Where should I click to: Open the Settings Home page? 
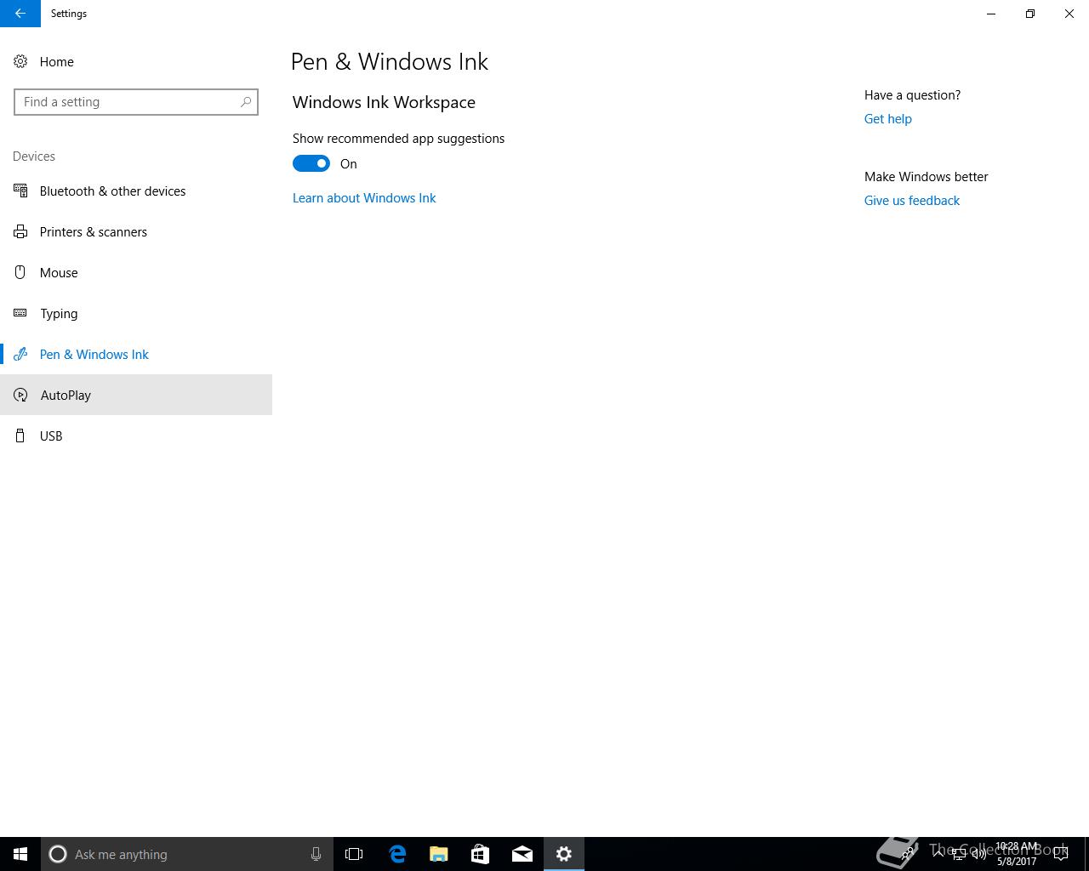click(136, 61)
